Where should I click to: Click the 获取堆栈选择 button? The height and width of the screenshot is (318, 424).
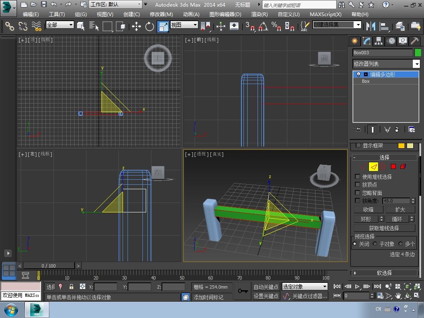(384, 228)
